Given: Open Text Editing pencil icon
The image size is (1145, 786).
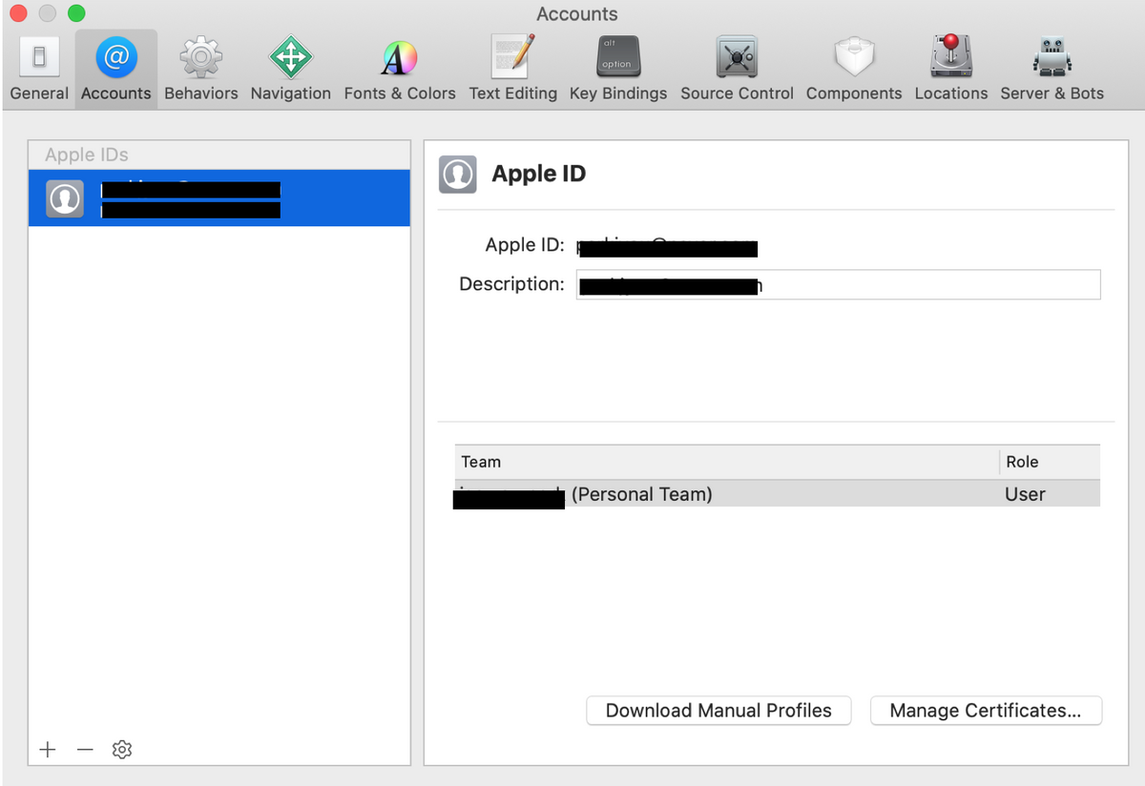Looking at the screenshot, I should (512, 57).
